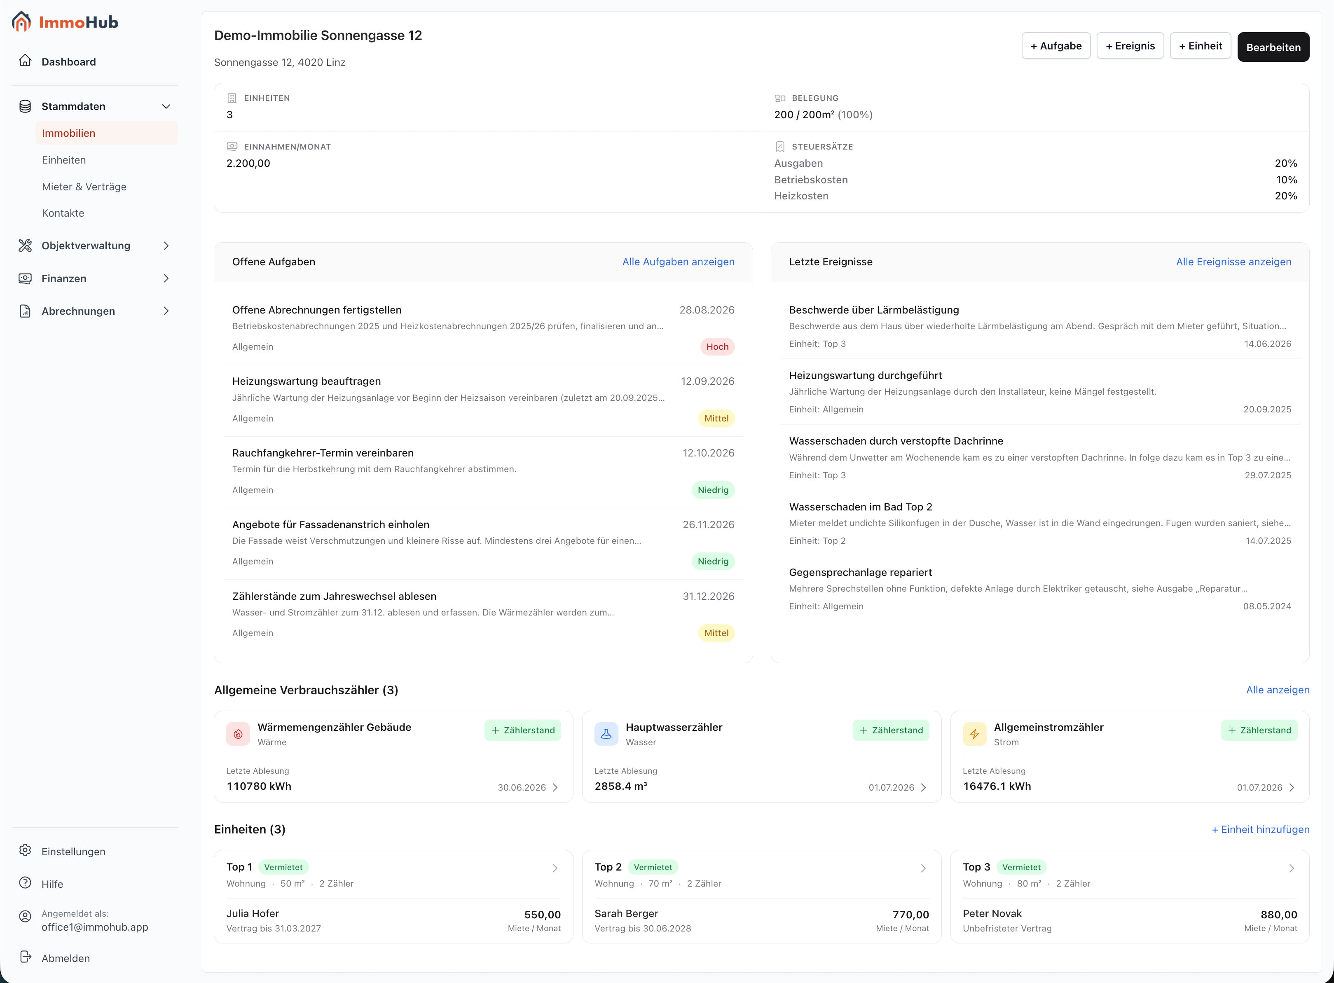Expand the Abrechnungen menu chevron
This screenshot has width=1334, height=983.
pos(166,311)
